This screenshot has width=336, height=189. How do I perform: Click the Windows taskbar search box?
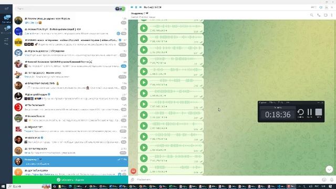click(29, 186)
